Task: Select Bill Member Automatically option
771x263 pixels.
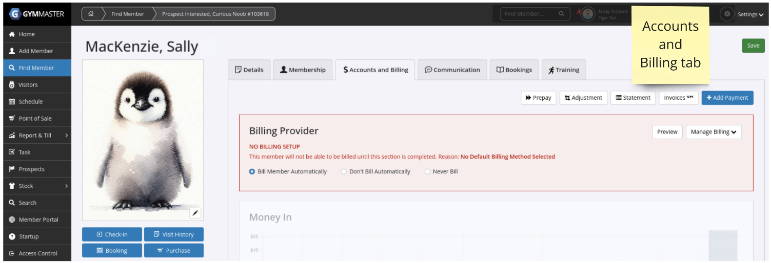Action: [x=252, y=172]
